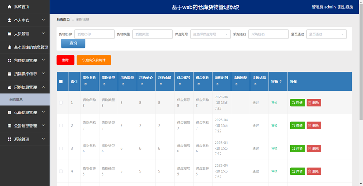Click the grid icon beside 系统管理

click(9, 139)
